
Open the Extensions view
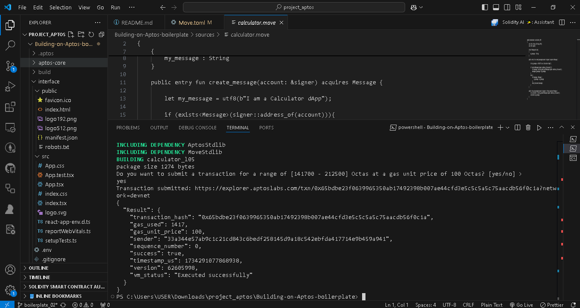click(10, 107)
